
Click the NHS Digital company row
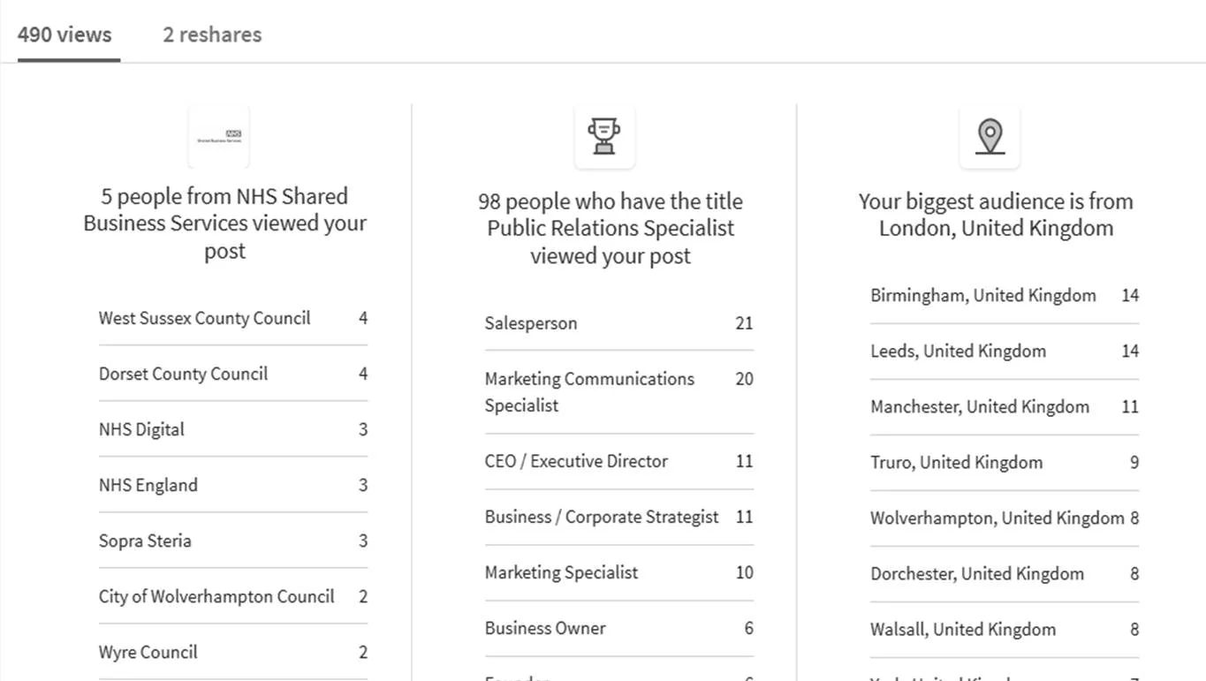coord(233,429)
